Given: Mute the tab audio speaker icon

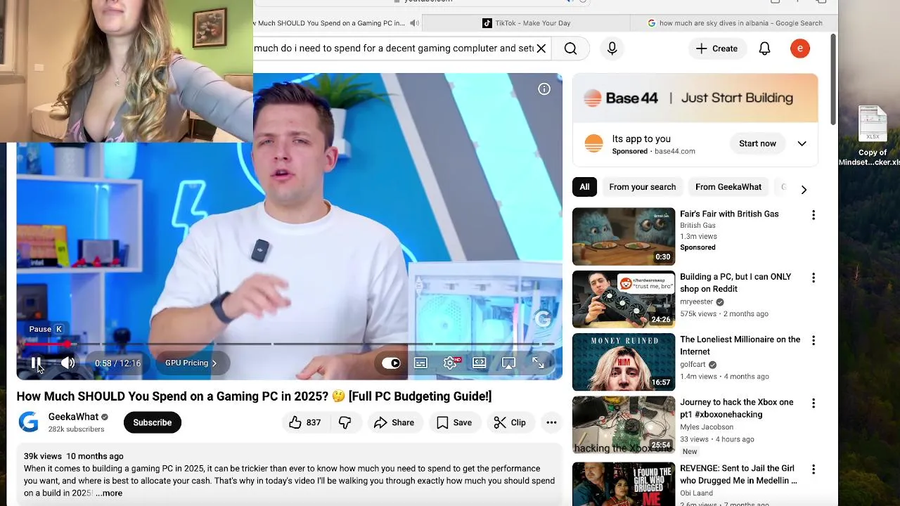Looking at the screenshot, I should 415,23.
